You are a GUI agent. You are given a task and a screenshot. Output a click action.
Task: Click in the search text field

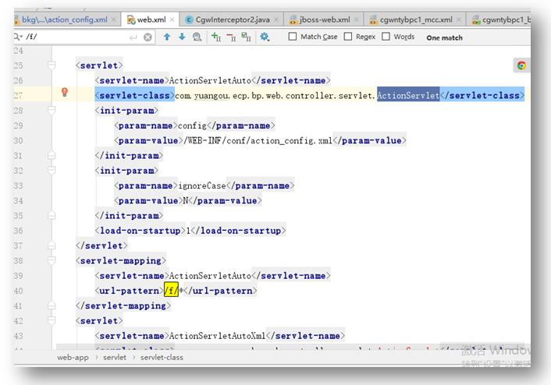click(76, 37)
